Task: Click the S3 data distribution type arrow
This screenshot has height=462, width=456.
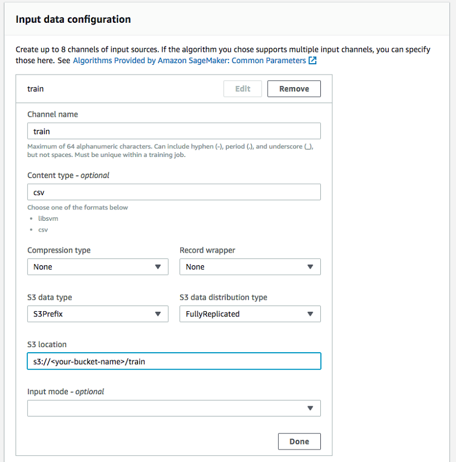Action: (310, 314)
